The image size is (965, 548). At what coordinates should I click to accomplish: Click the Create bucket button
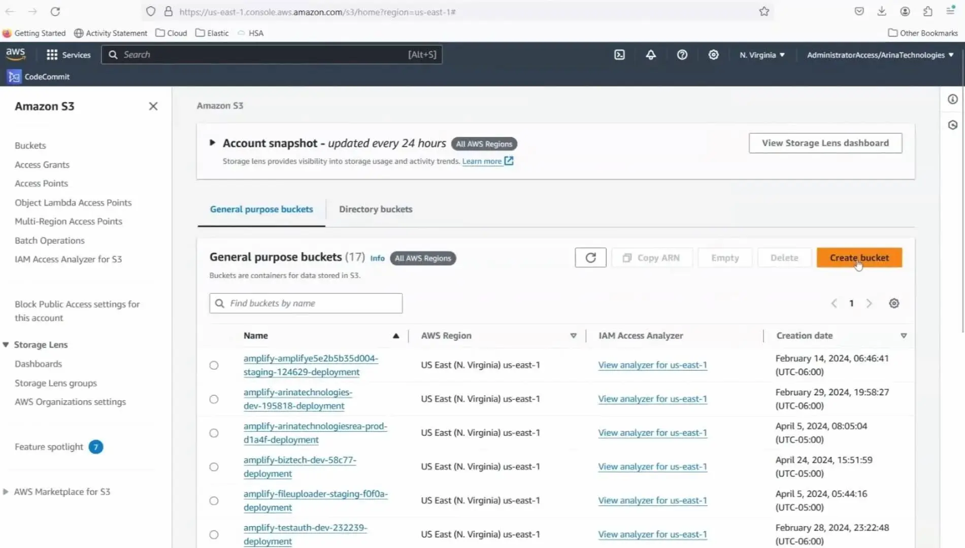pos(859,258)
